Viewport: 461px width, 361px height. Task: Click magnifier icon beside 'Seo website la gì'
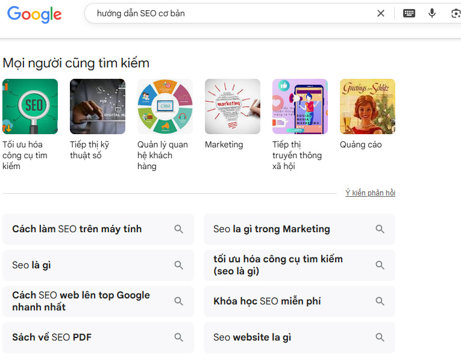tap(380, 338)
